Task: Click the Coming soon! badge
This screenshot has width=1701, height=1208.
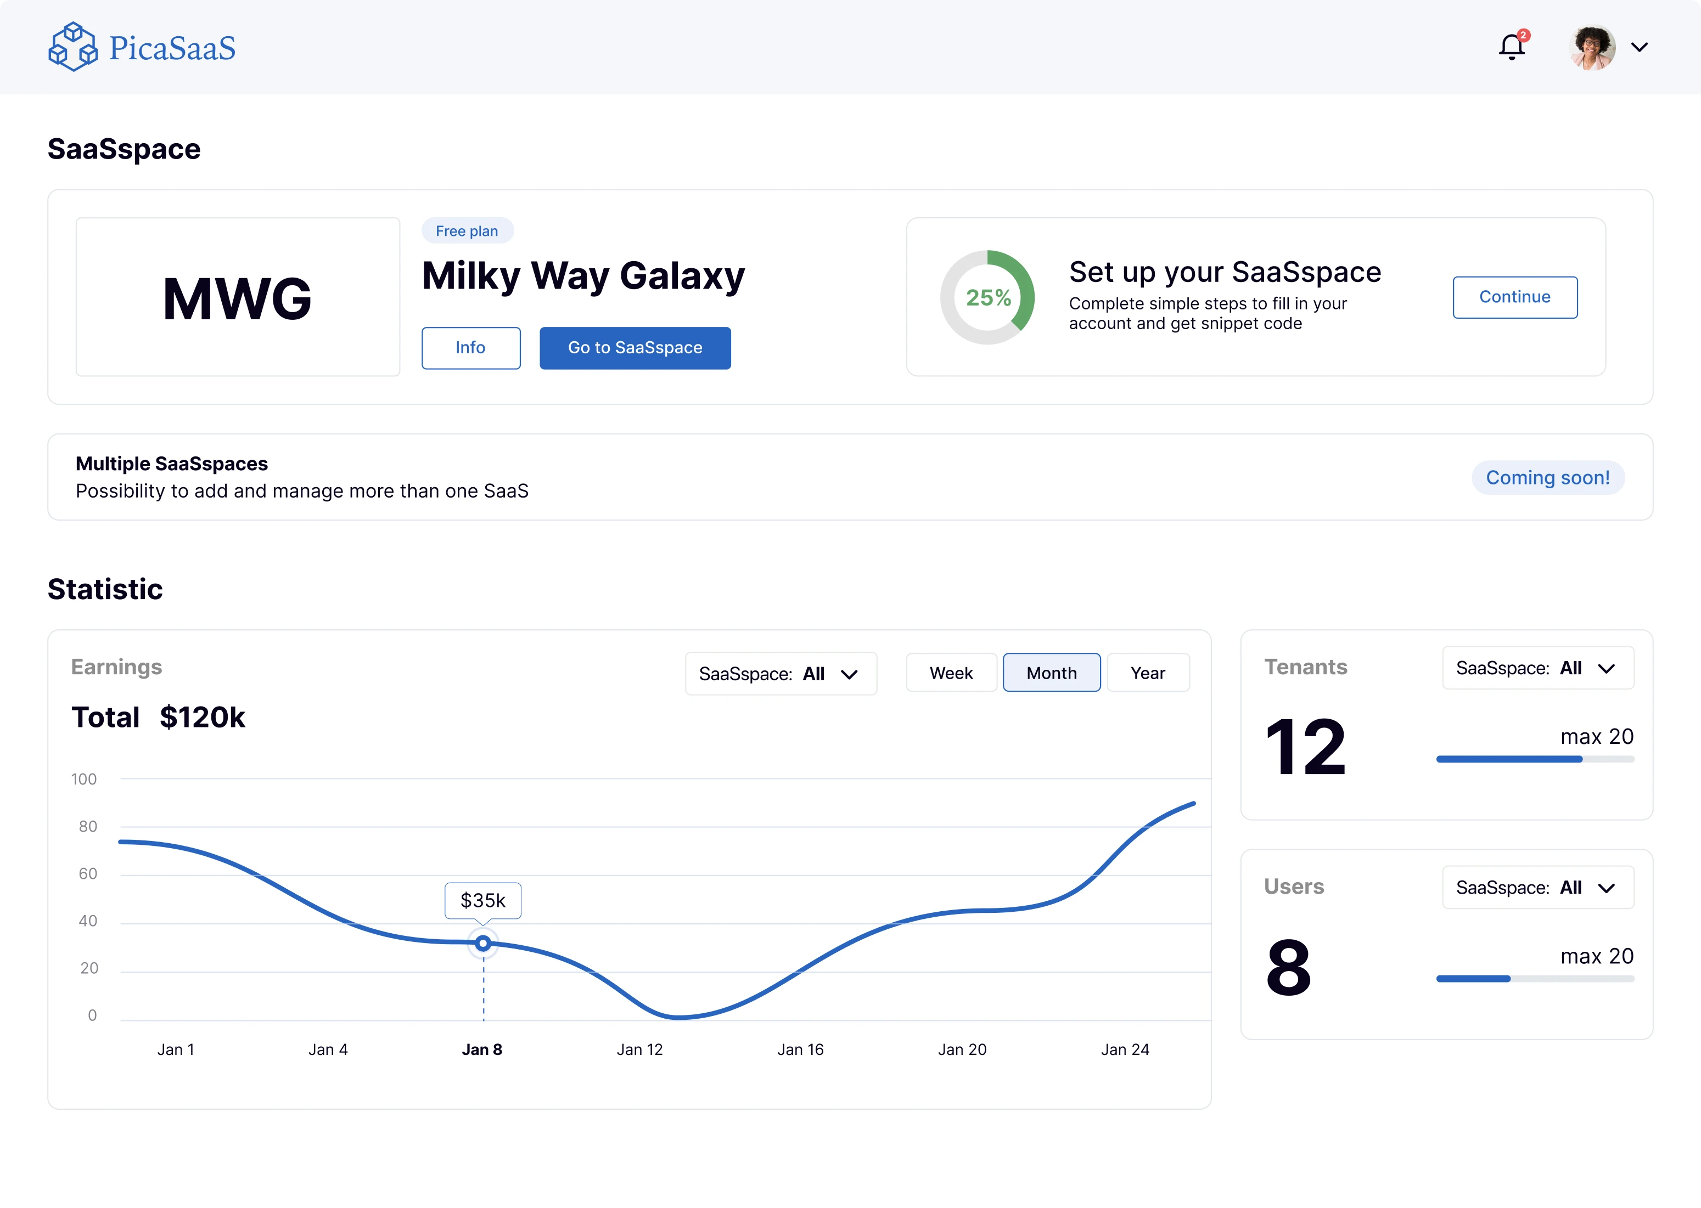Action: tap(1548, 477)
